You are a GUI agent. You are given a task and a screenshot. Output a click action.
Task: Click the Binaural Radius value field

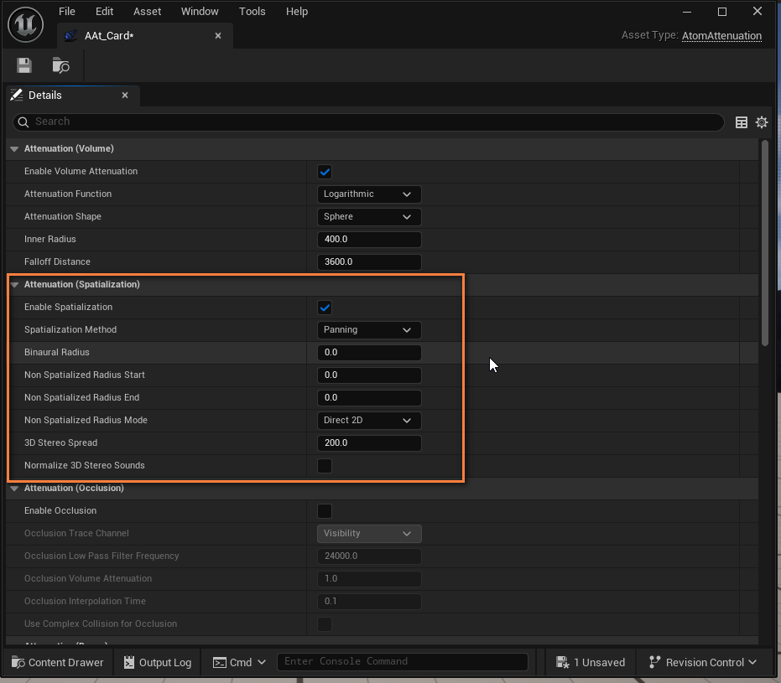tap(369, 353)
